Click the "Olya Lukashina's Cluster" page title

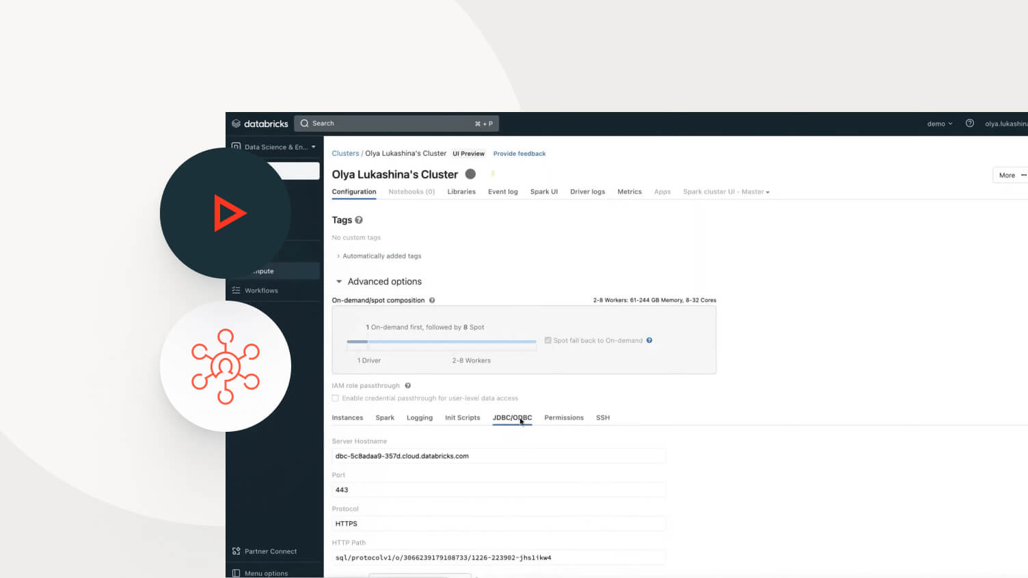tap(395, 174)
